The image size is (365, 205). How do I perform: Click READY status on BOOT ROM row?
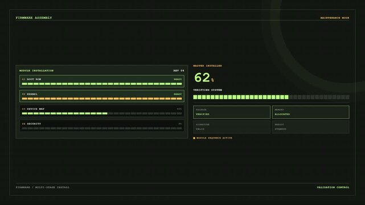[x=178, y=79]
